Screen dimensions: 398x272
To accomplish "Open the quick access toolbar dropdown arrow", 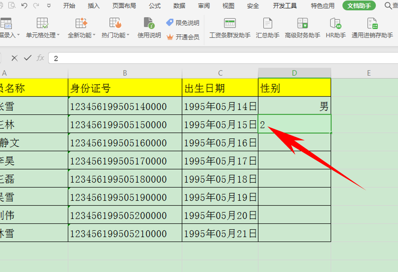I will [49, 5].
